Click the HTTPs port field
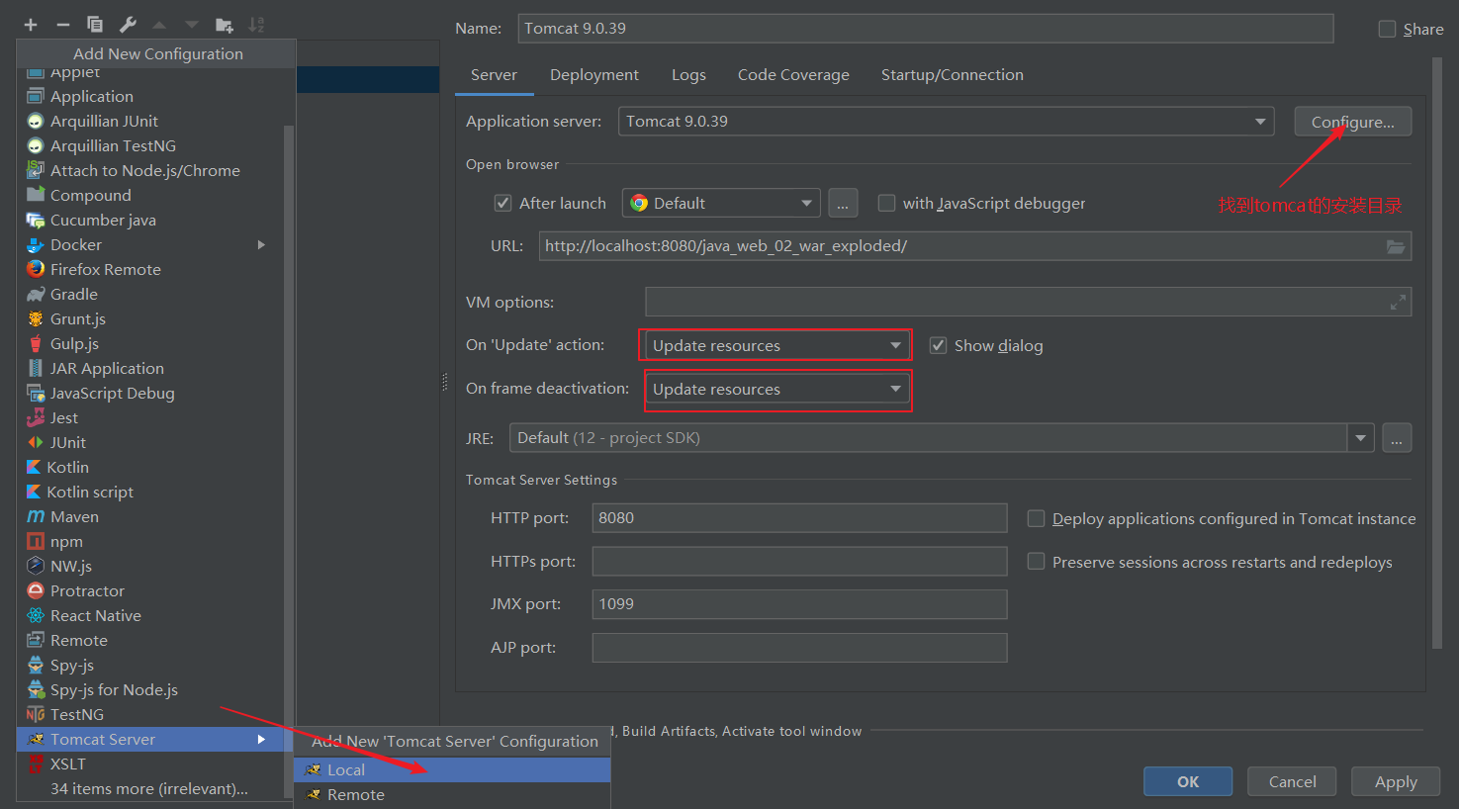The image size is (1459, 809). click(x=799, y=561)
